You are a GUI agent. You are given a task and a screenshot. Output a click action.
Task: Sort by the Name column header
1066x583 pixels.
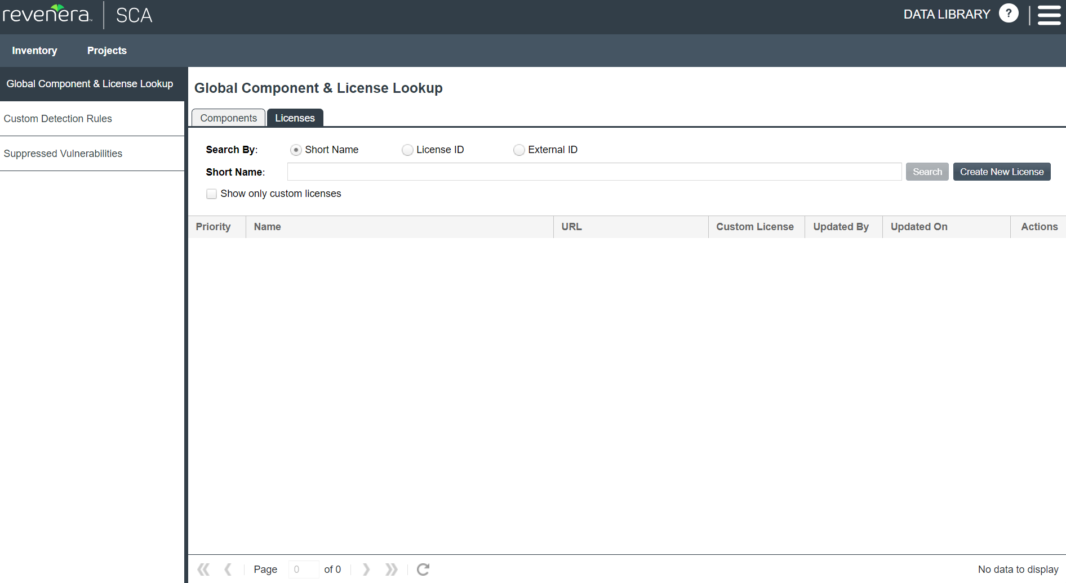(x=268, y=227)
